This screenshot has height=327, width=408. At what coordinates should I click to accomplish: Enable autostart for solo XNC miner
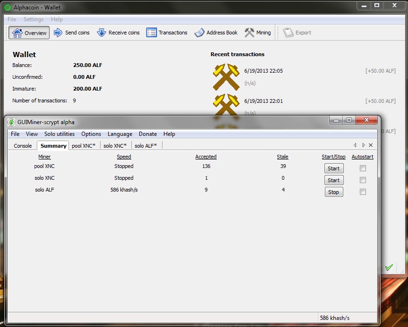click(363, 180)
